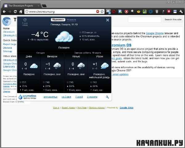
Task: Open the Chromium OS heading link
Action: pos(121,45)
